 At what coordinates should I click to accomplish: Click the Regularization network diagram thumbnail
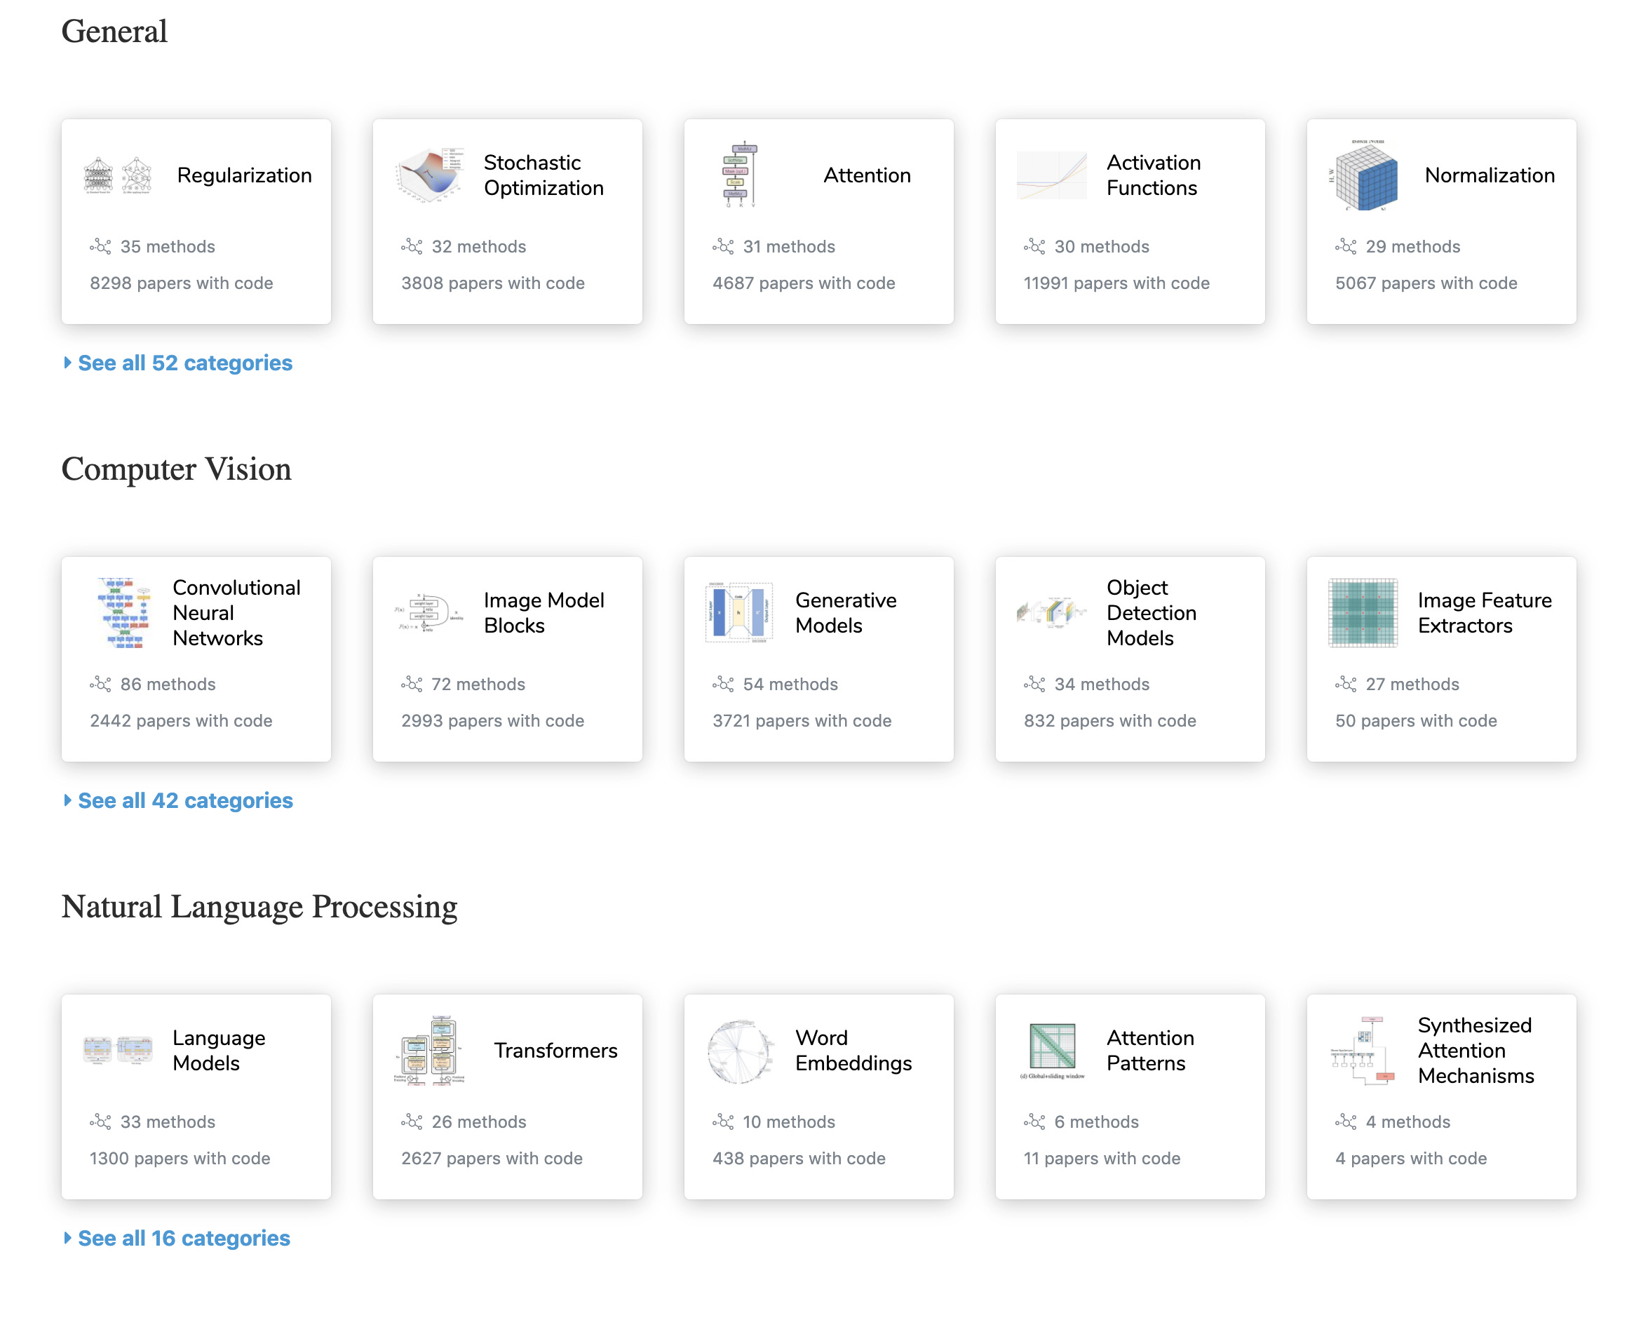(118, 175)
